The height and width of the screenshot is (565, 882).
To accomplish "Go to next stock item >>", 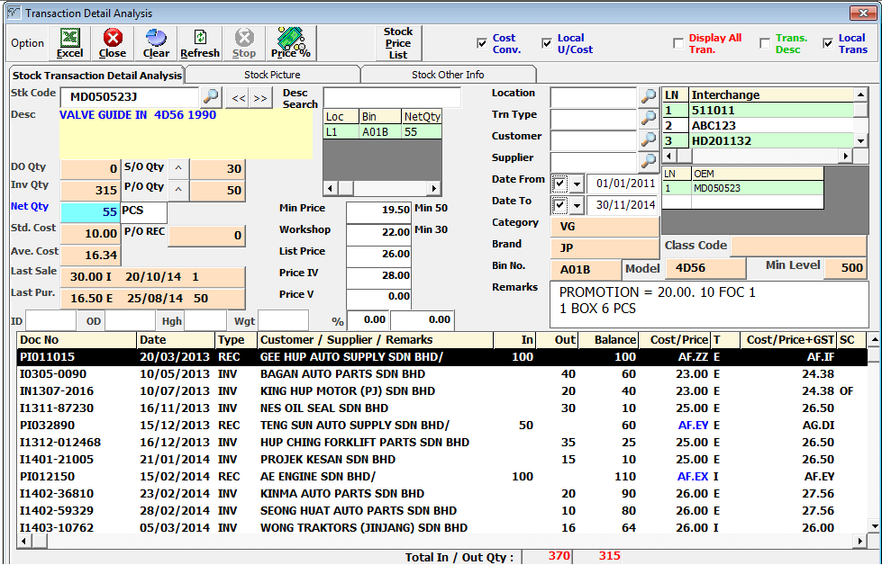I will [259, 98].
